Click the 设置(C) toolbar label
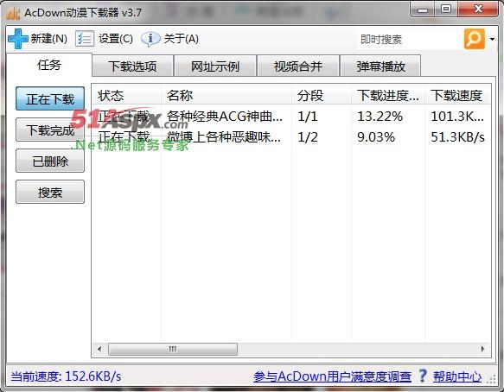Screen dimensions: 504x392 tap(116, 39)
